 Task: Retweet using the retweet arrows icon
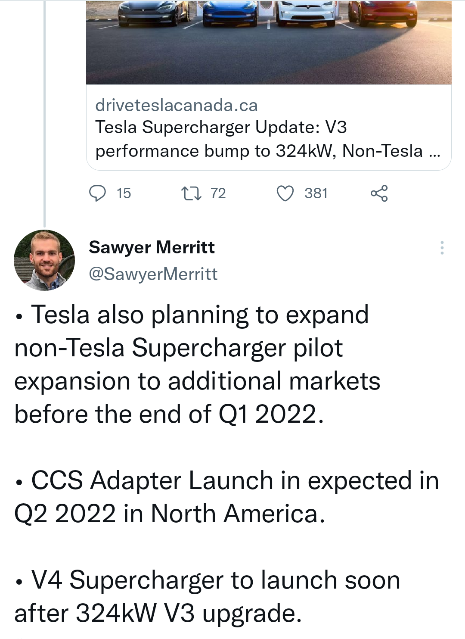191,193
